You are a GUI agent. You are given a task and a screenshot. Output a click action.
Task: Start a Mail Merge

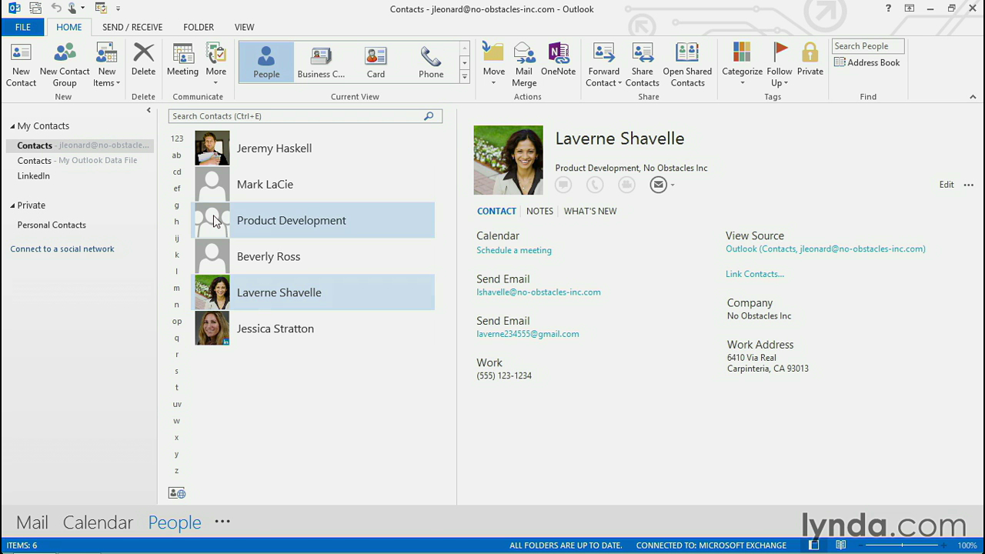524,65
